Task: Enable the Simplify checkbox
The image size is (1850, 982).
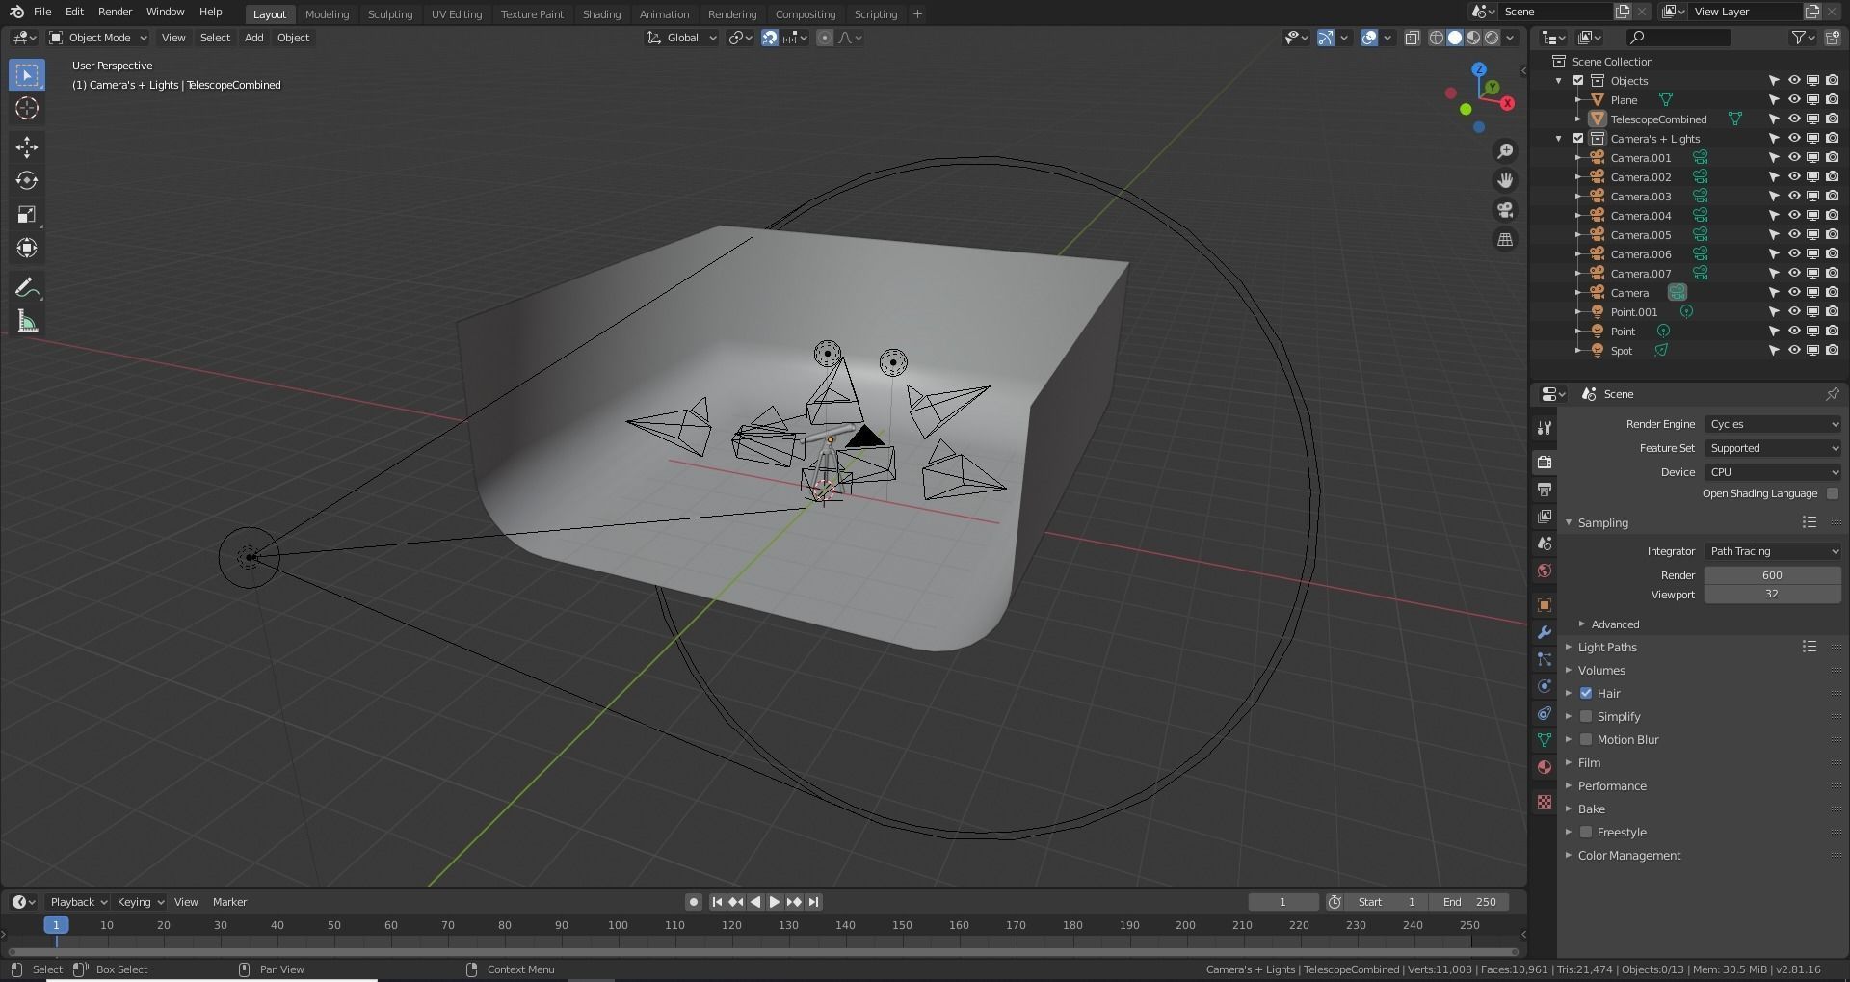Action: point(1586,717)
